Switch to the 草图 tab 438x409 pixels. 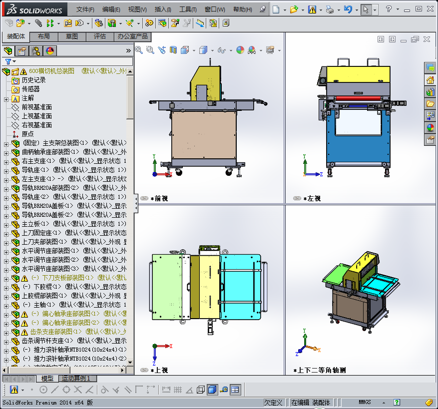(x=72, y=36)
